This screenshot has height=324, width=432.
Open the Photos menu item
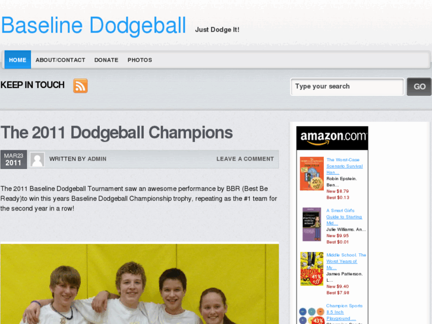[140, 60]
